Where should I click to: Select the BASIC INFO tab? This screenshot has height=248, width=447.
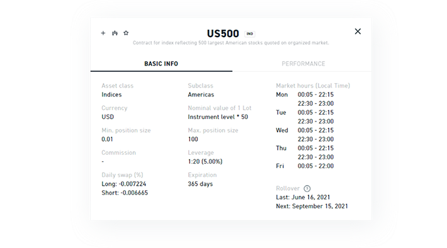[161, 64]
